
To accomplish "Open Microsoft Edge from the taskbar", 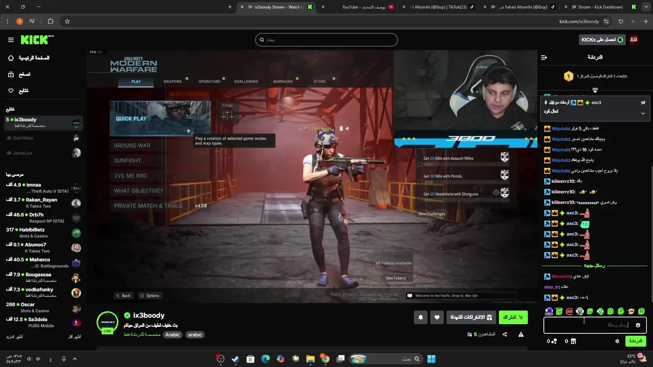I will click(x=265, y=359).
